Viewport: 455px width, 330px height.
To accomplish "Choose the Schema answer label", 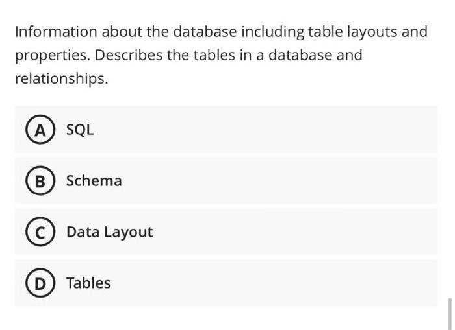I will [x=94, y=181].
